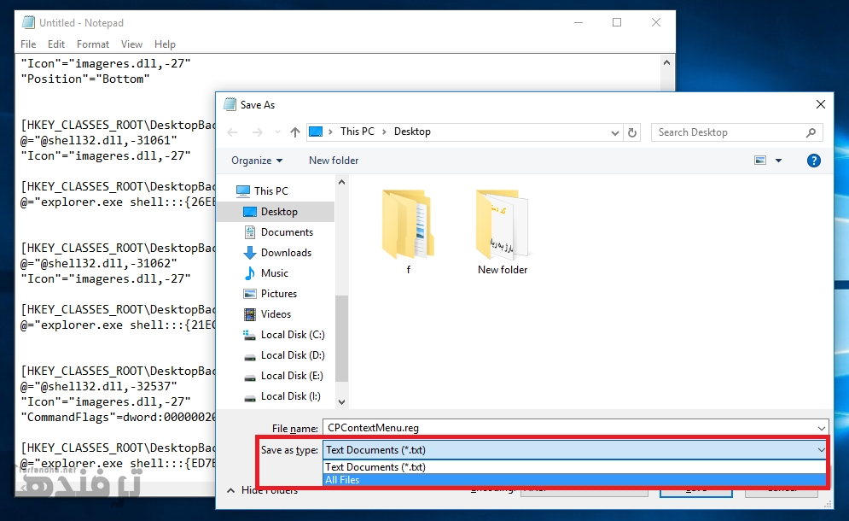849x521 pixels.
Task: Click the Search Desktop field
Action: (x=737, y=132)
